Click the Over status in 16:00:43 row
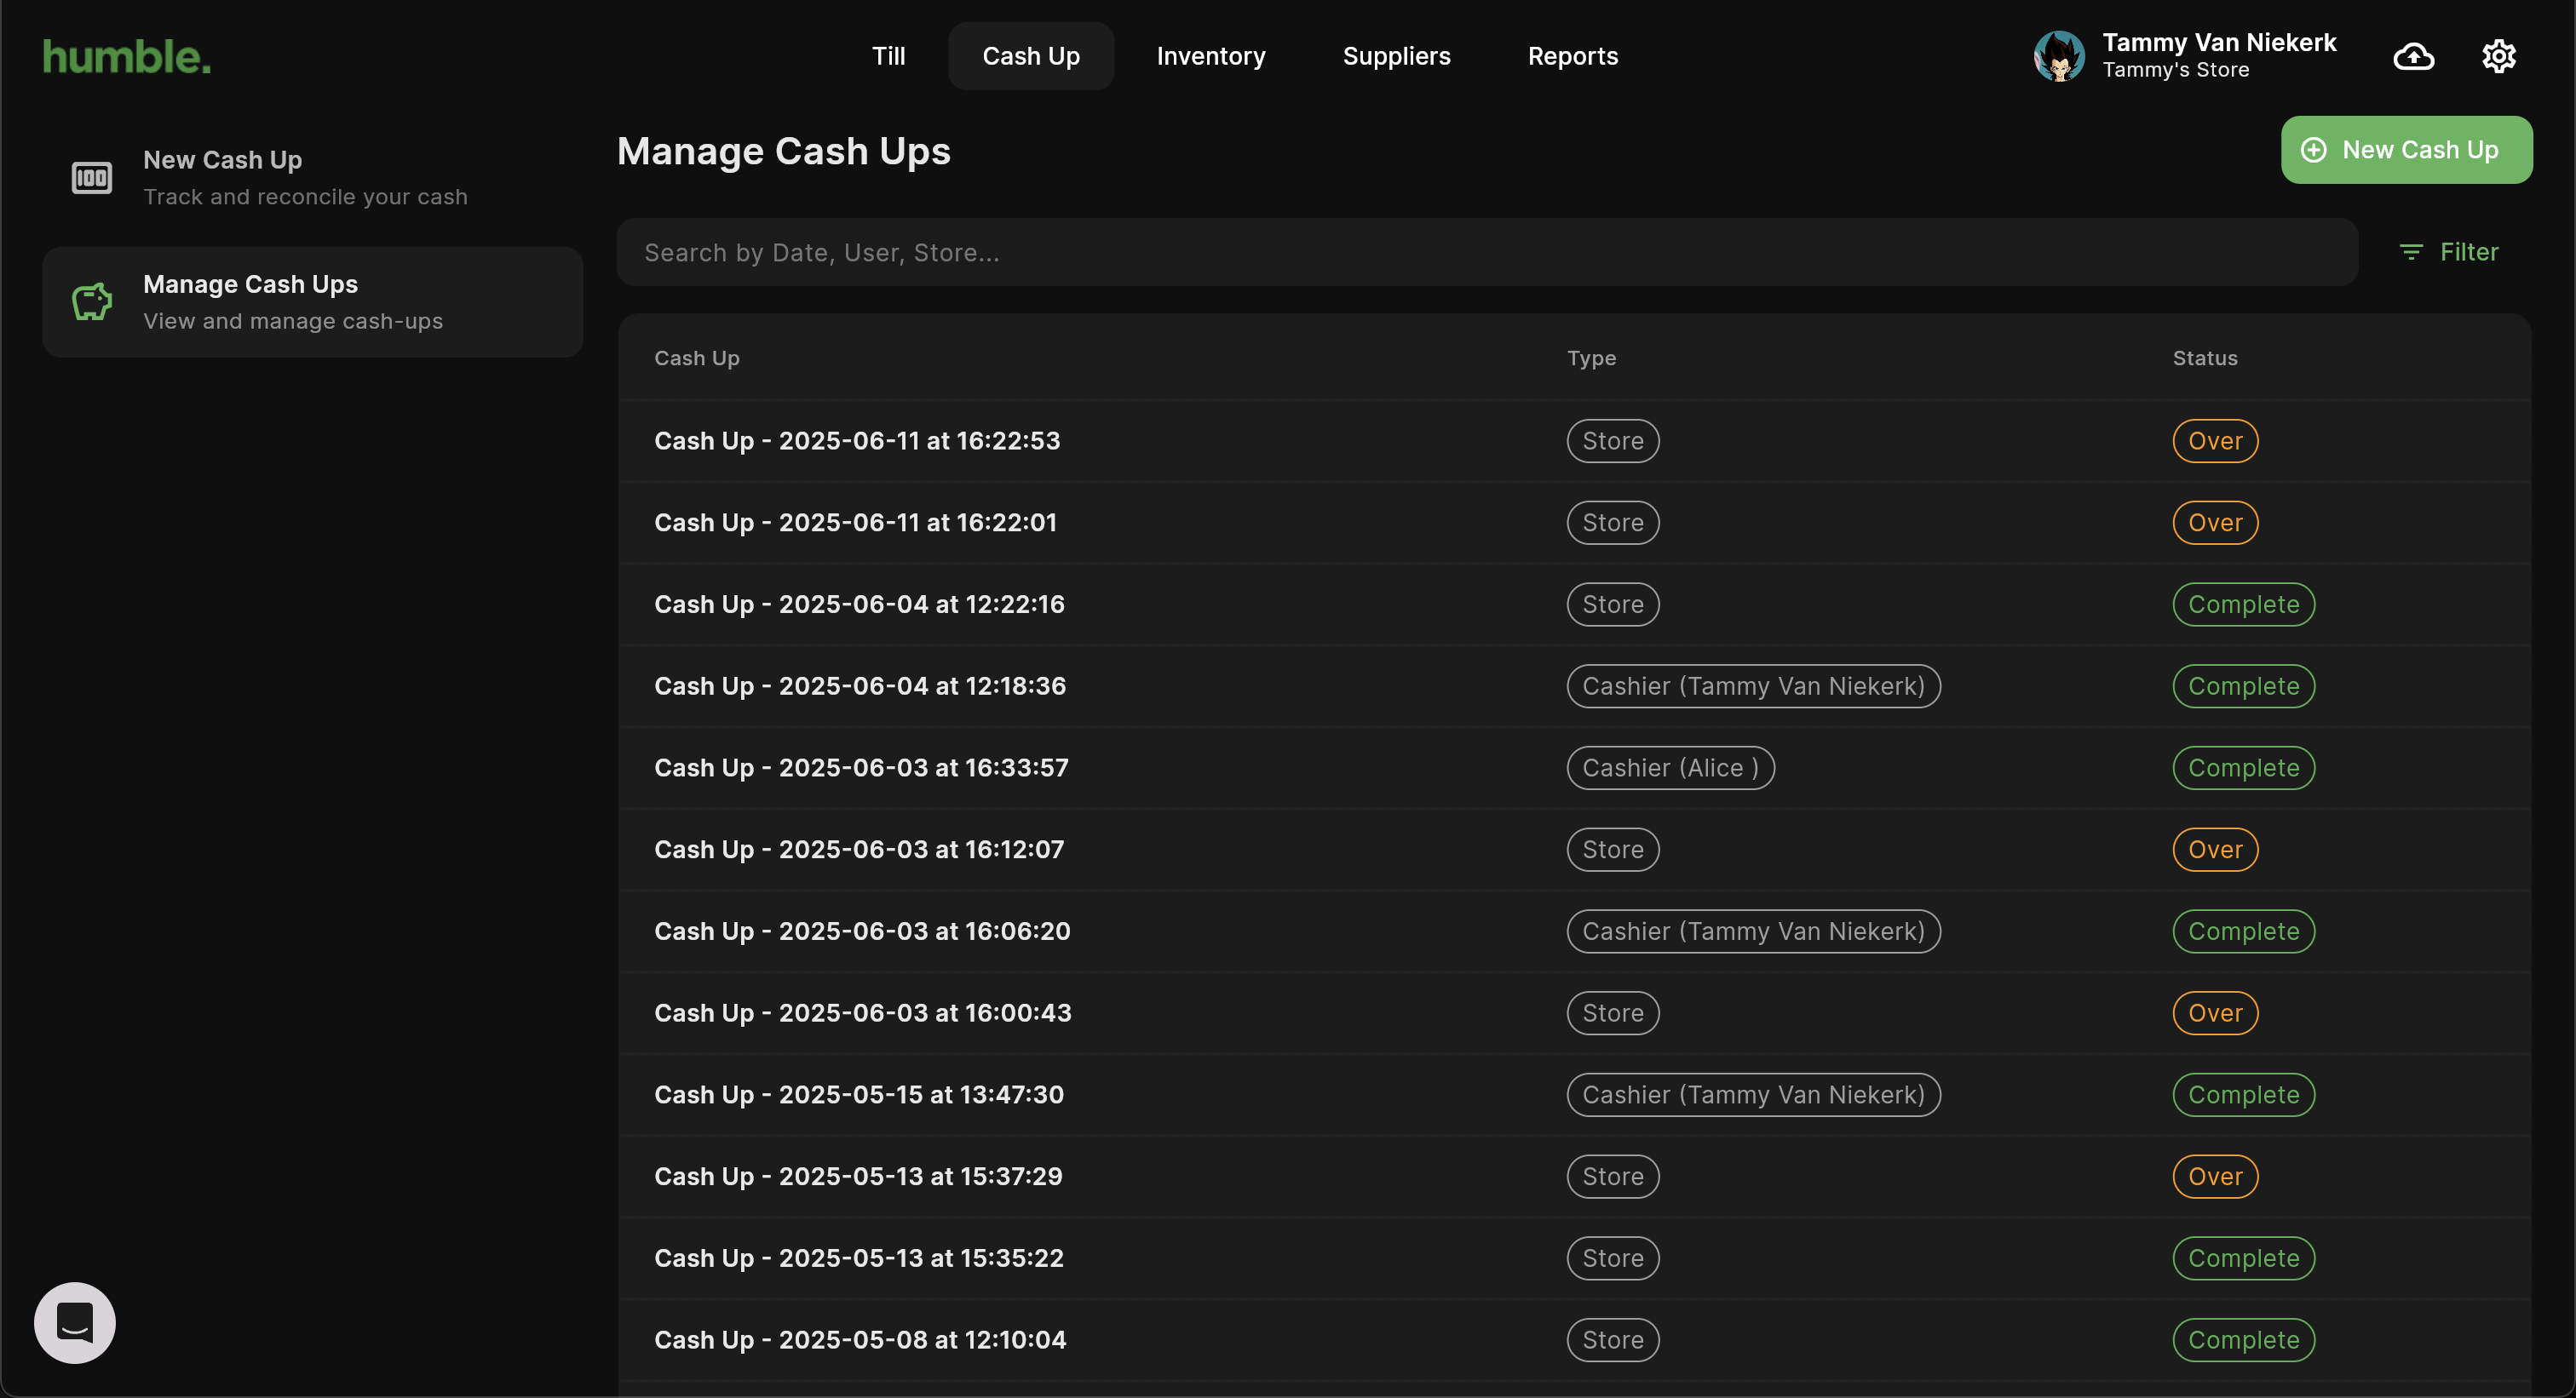 tap(2214, 1013)
